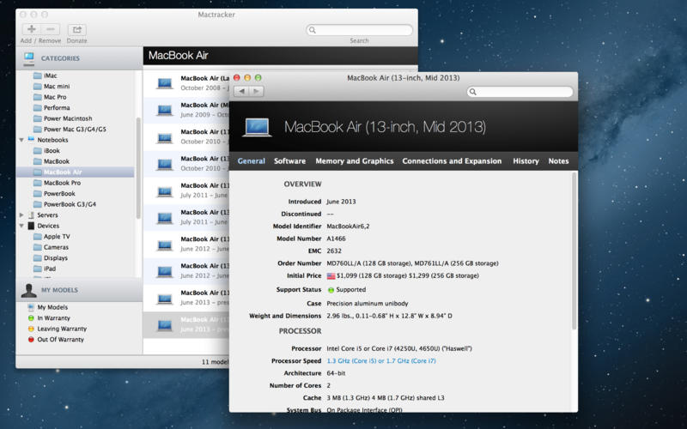Go back with the detail window's left arrow
This screenshot has height=429, width=687.
(x=241, y=91)
